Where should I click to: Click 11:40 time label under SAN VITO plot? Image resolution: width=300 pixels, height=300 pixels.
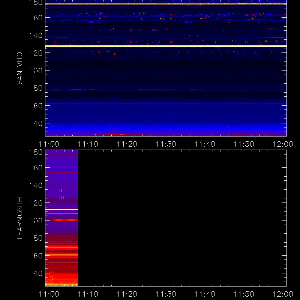click(205, 144)
